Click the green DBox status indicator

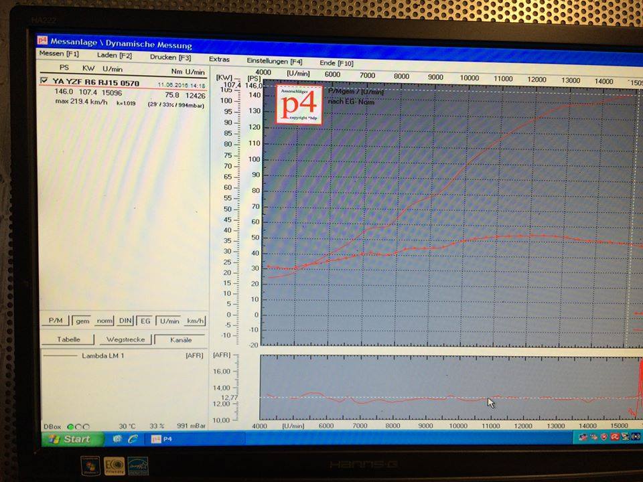(70, 426)
